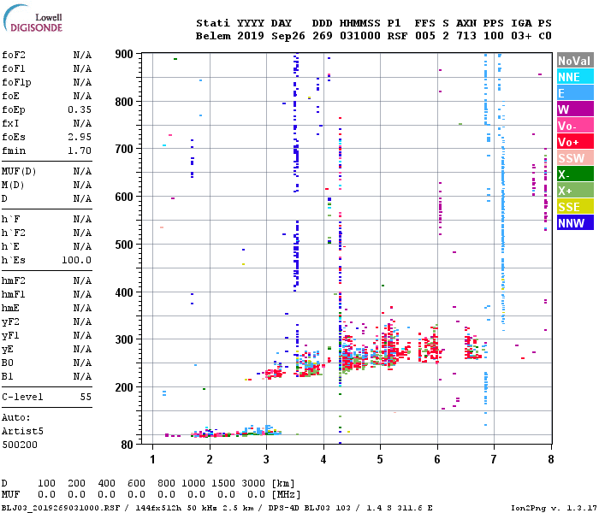Image resolution: width=599 pixels, height=513 pixels.
Task: Click the MUF(D) parameter label
Action: [x=19, y=171]
